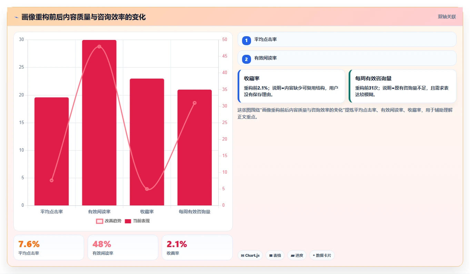Toggle the 当前表现 legend swatch
Viewport: 470px width, 274px height.
coord(128,221)
